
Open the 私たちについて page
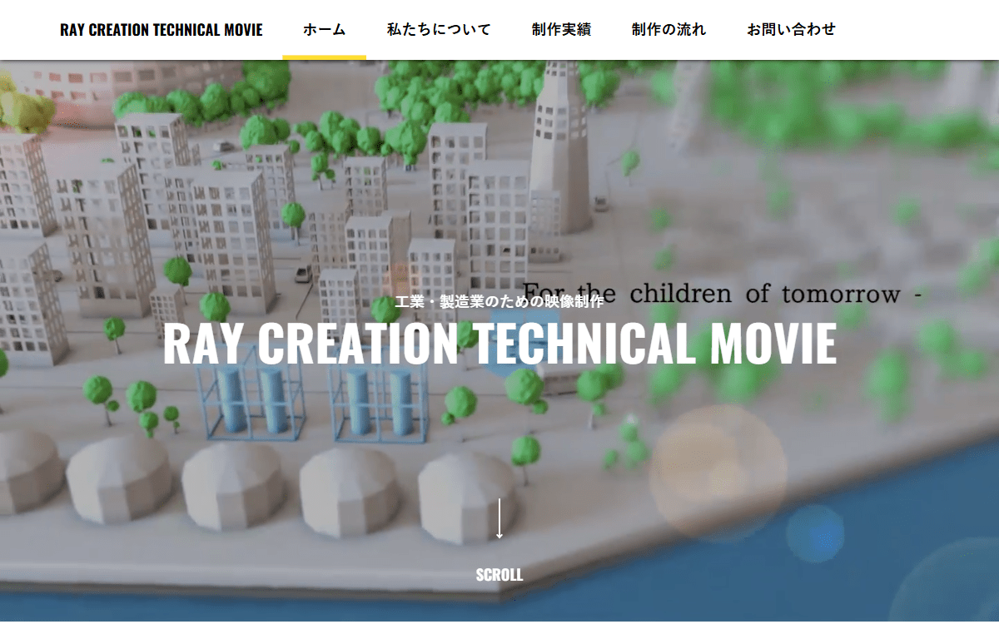439,30
